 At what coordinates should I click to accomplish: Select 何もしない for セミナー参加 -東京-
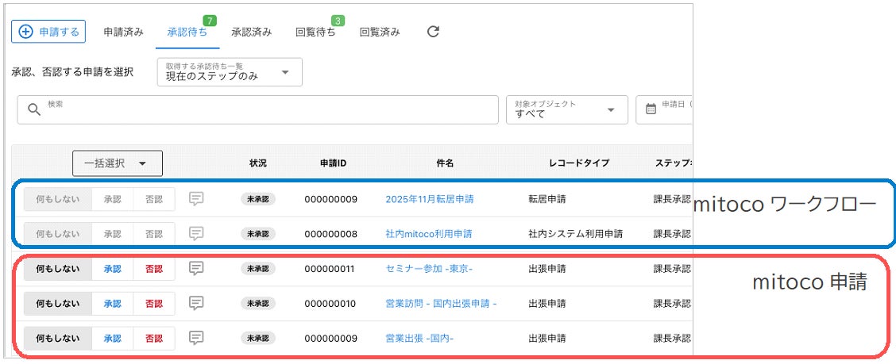click(x=58, y=270)
